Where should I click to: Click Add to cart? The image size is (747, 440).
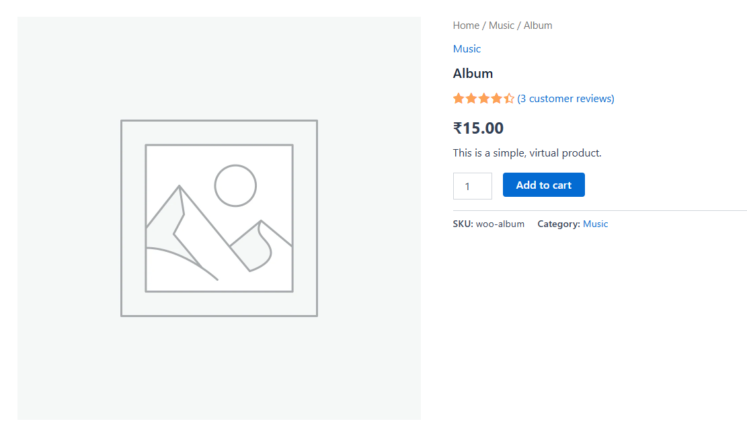[x=543, y=185]
